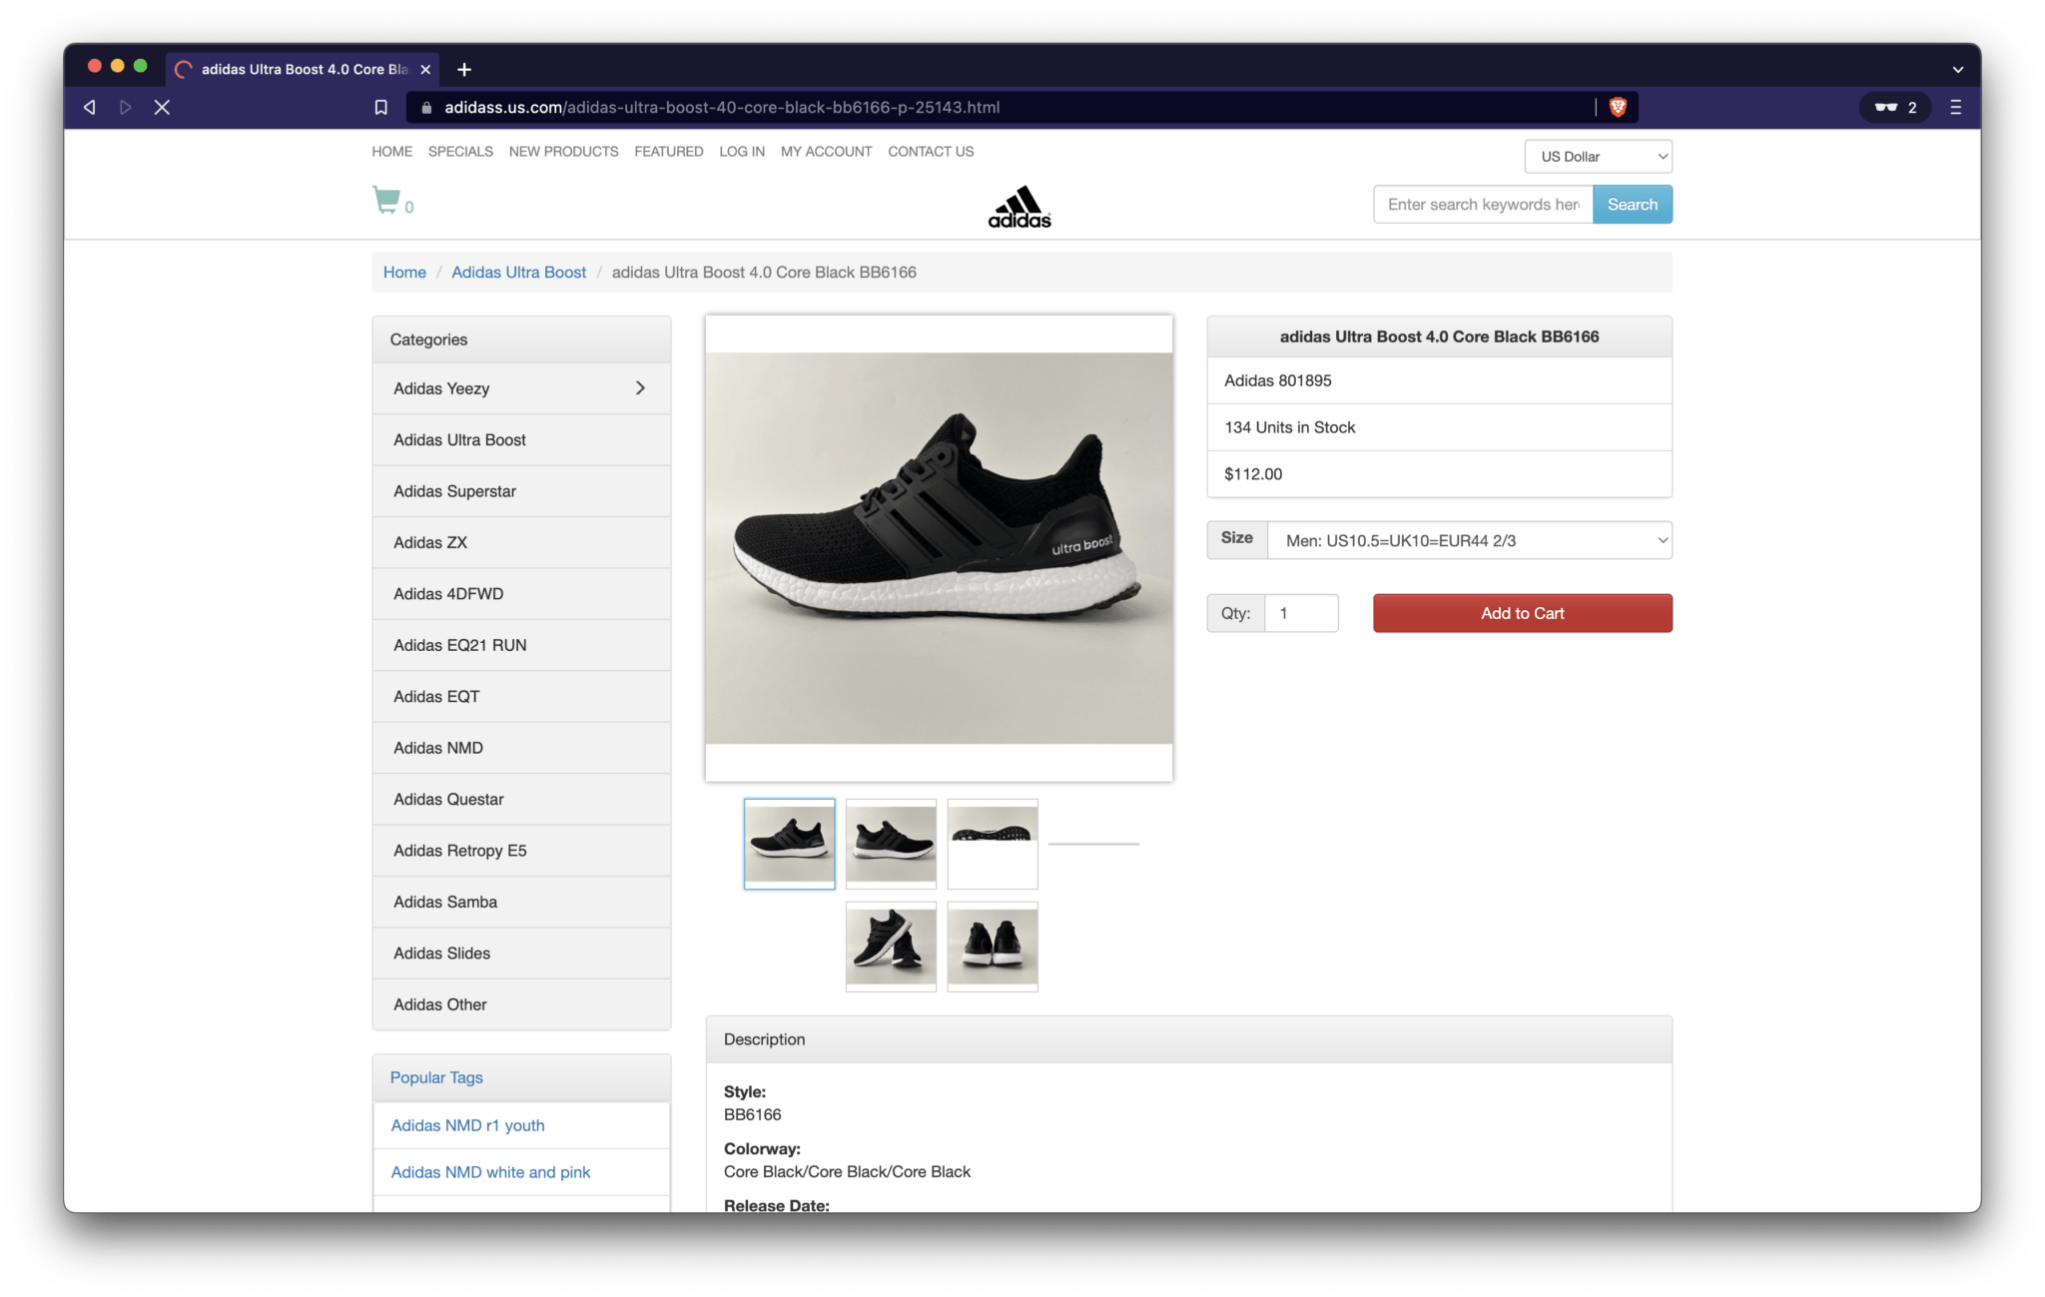Click the browser back arrow

coord(89,107)
